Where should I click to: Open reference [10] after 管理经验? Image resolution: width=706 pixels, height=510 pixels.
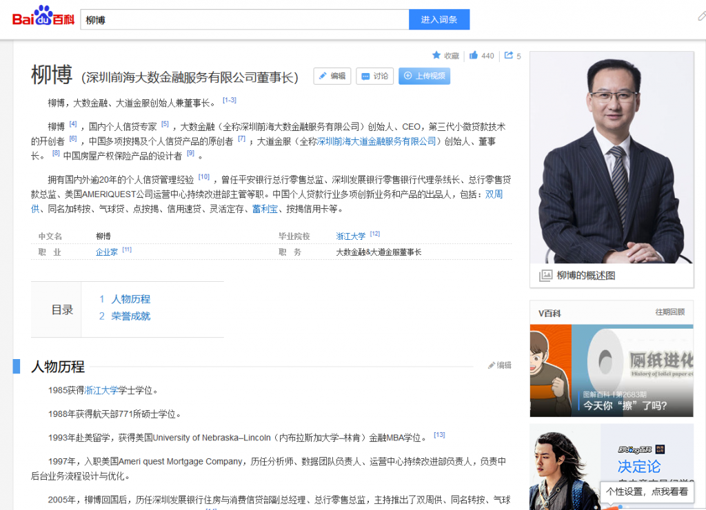point(204,176)
